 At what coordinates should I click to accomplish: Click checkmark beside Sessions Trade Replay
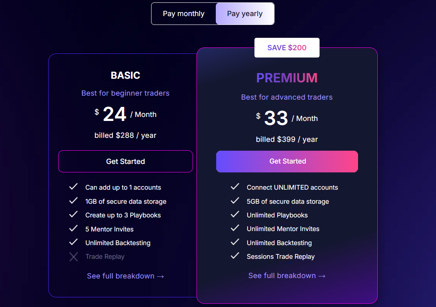click(235, 256)
